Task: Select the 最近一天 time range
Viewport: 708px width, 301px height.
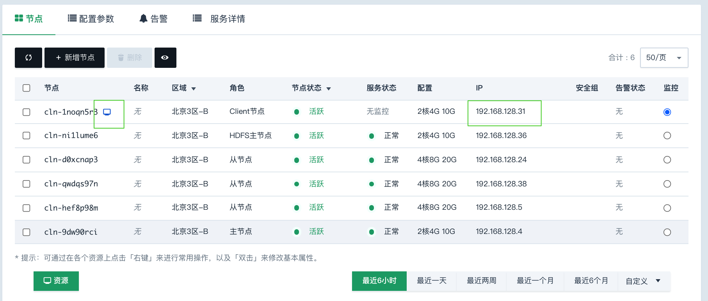Action: [x=432, y=281]
